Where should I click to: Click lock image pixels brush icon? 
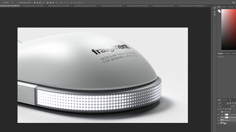(224, 109)
